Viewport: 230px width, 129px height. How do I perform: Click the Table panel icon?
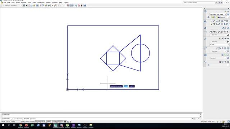(x=205, y=55)
